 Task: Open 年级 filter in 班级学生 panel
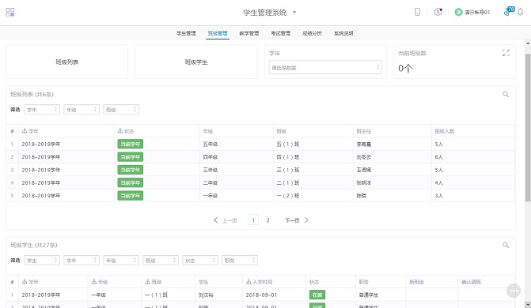121,261
